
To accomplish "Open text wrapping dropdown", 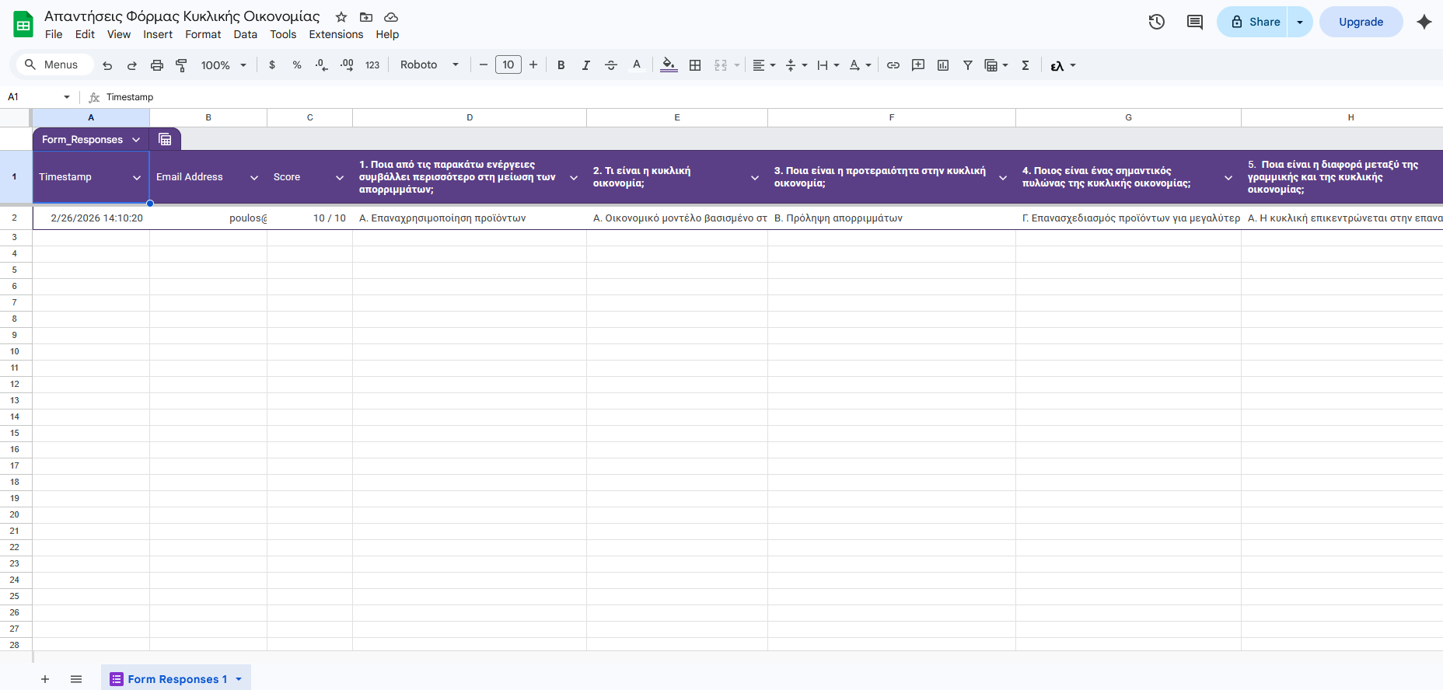I will [x=828, y=65].
